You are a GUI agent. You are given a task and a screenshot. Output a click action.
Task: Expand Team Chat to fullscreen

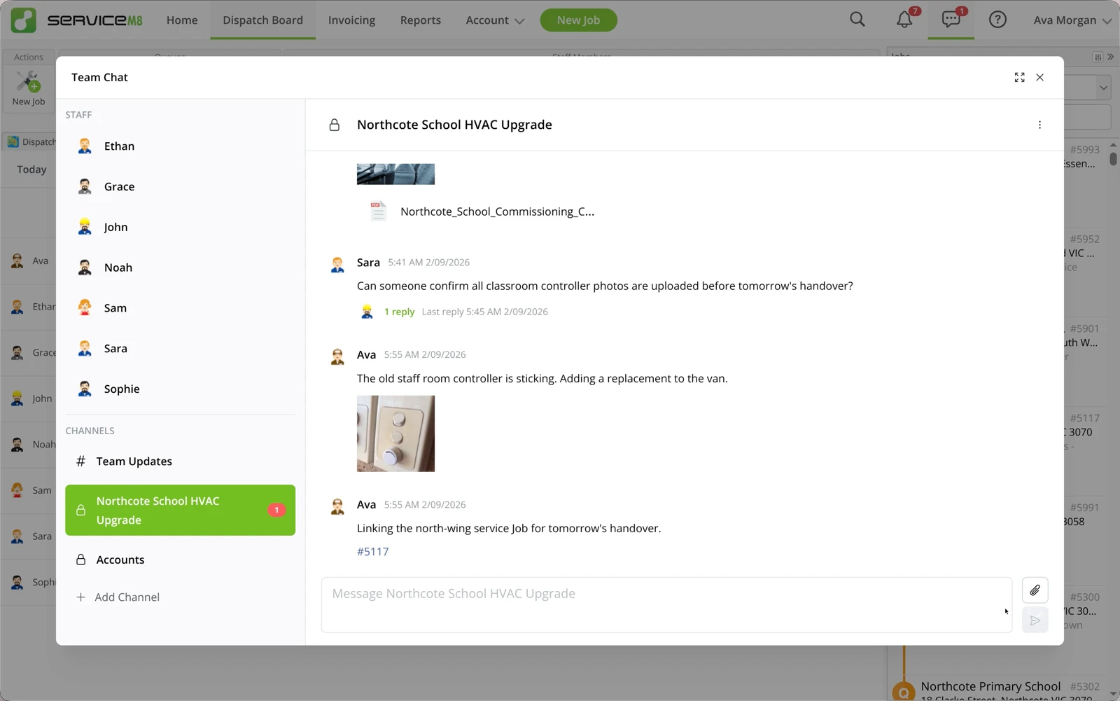coord(1019,77)
